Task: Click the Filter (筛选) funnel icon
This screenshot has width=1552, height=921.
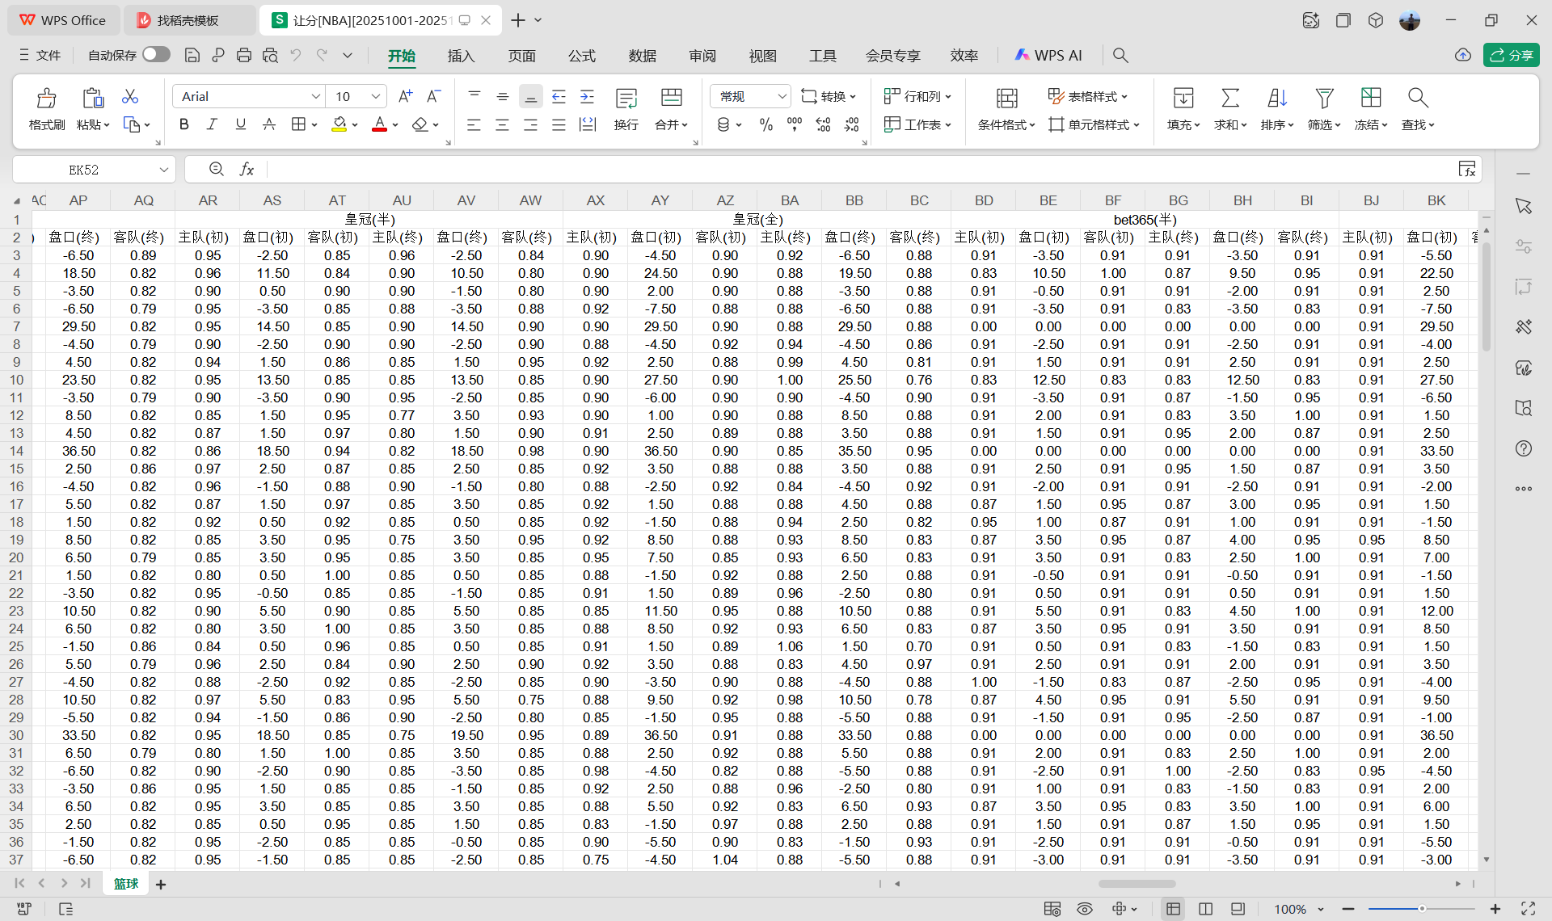Action: [1324, 99]
